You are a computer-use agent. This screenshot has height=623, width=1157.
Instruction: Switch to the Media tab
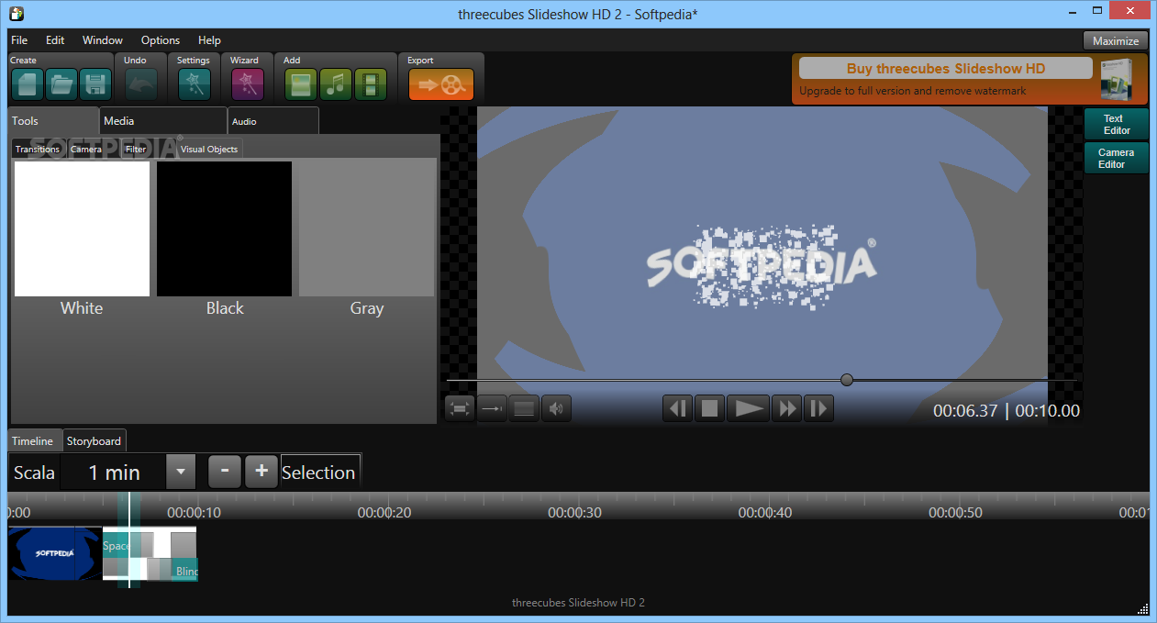[x=163, y=121]
